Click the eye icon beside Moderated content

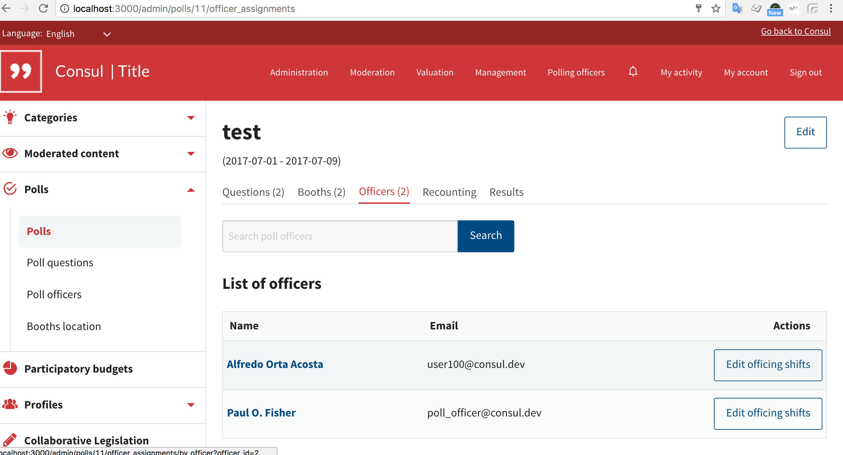10,153
